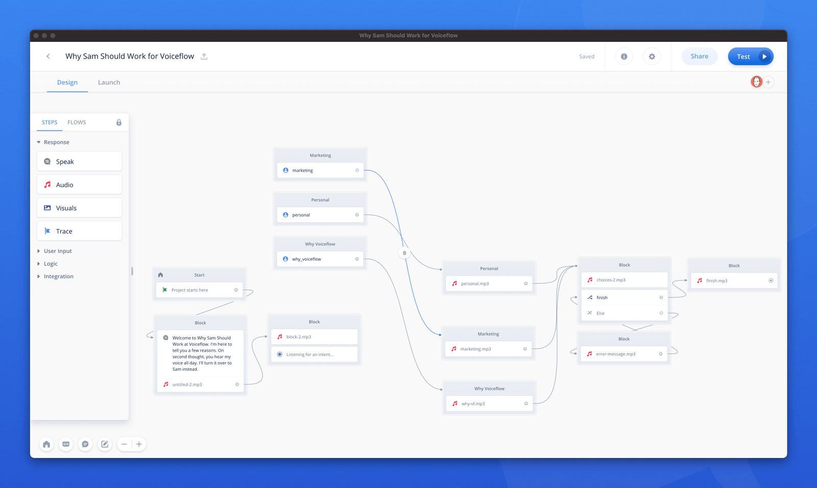Open project settings gear icon

(652, 57)
